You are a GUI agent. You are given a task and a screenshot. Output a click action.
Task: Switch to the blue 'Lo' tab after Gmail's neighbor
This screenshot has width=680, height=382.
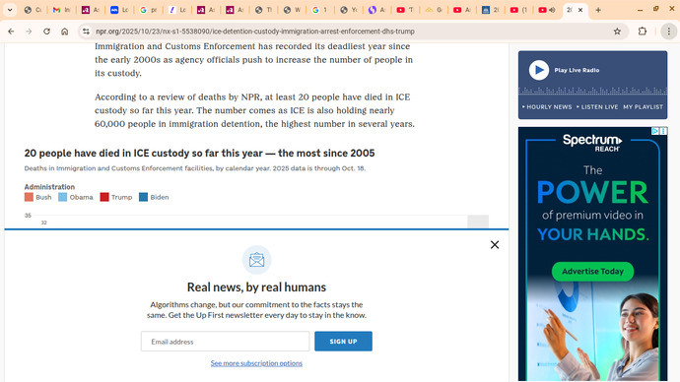pyautogui.click(x=118, y=10)
